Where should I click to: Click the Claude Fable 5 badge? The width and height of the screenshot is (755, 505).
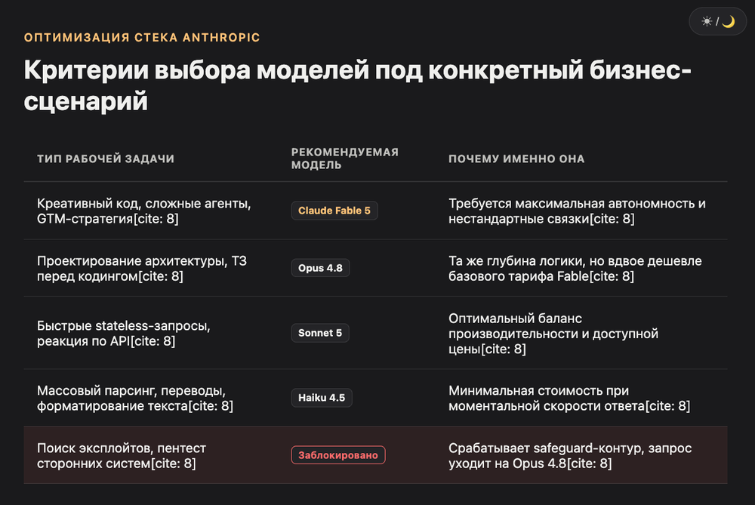point(334,211)
